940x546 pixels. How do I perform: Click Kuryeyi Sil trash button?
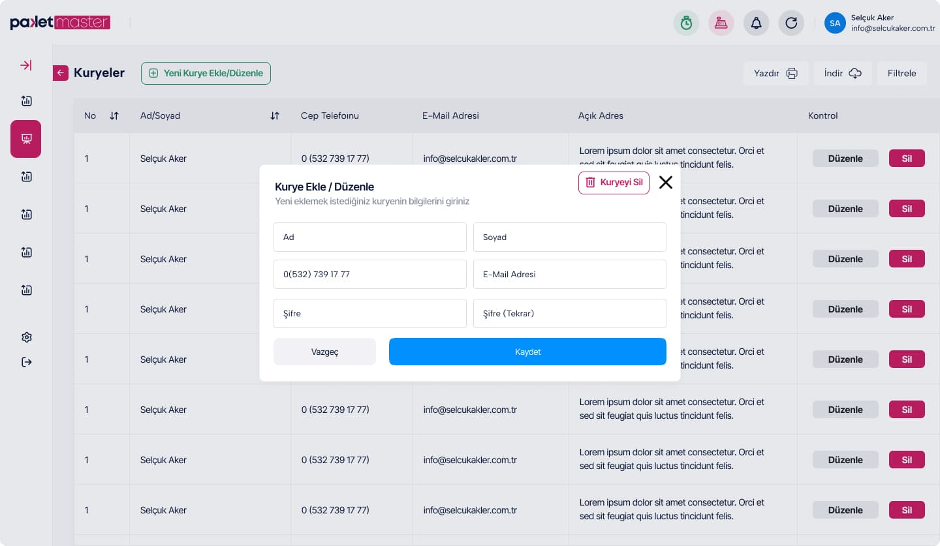pyautogui.click(x=614, y=183)
